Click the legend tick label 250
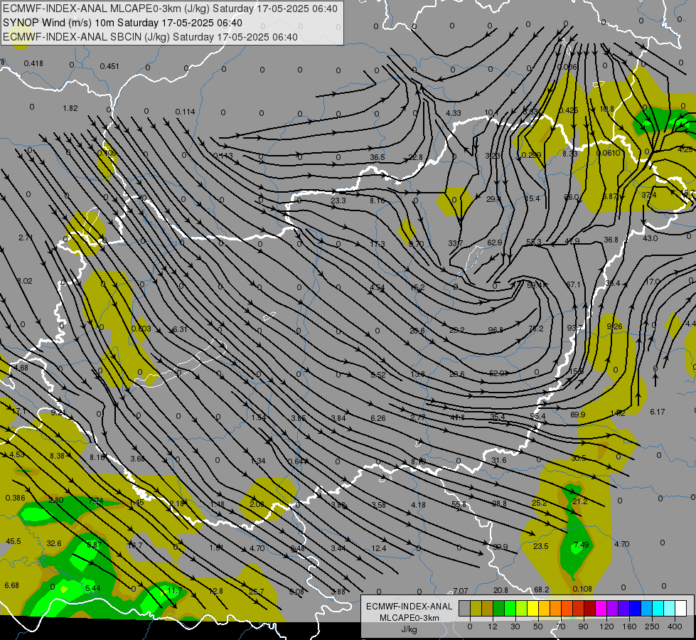 tap(652, 626)
